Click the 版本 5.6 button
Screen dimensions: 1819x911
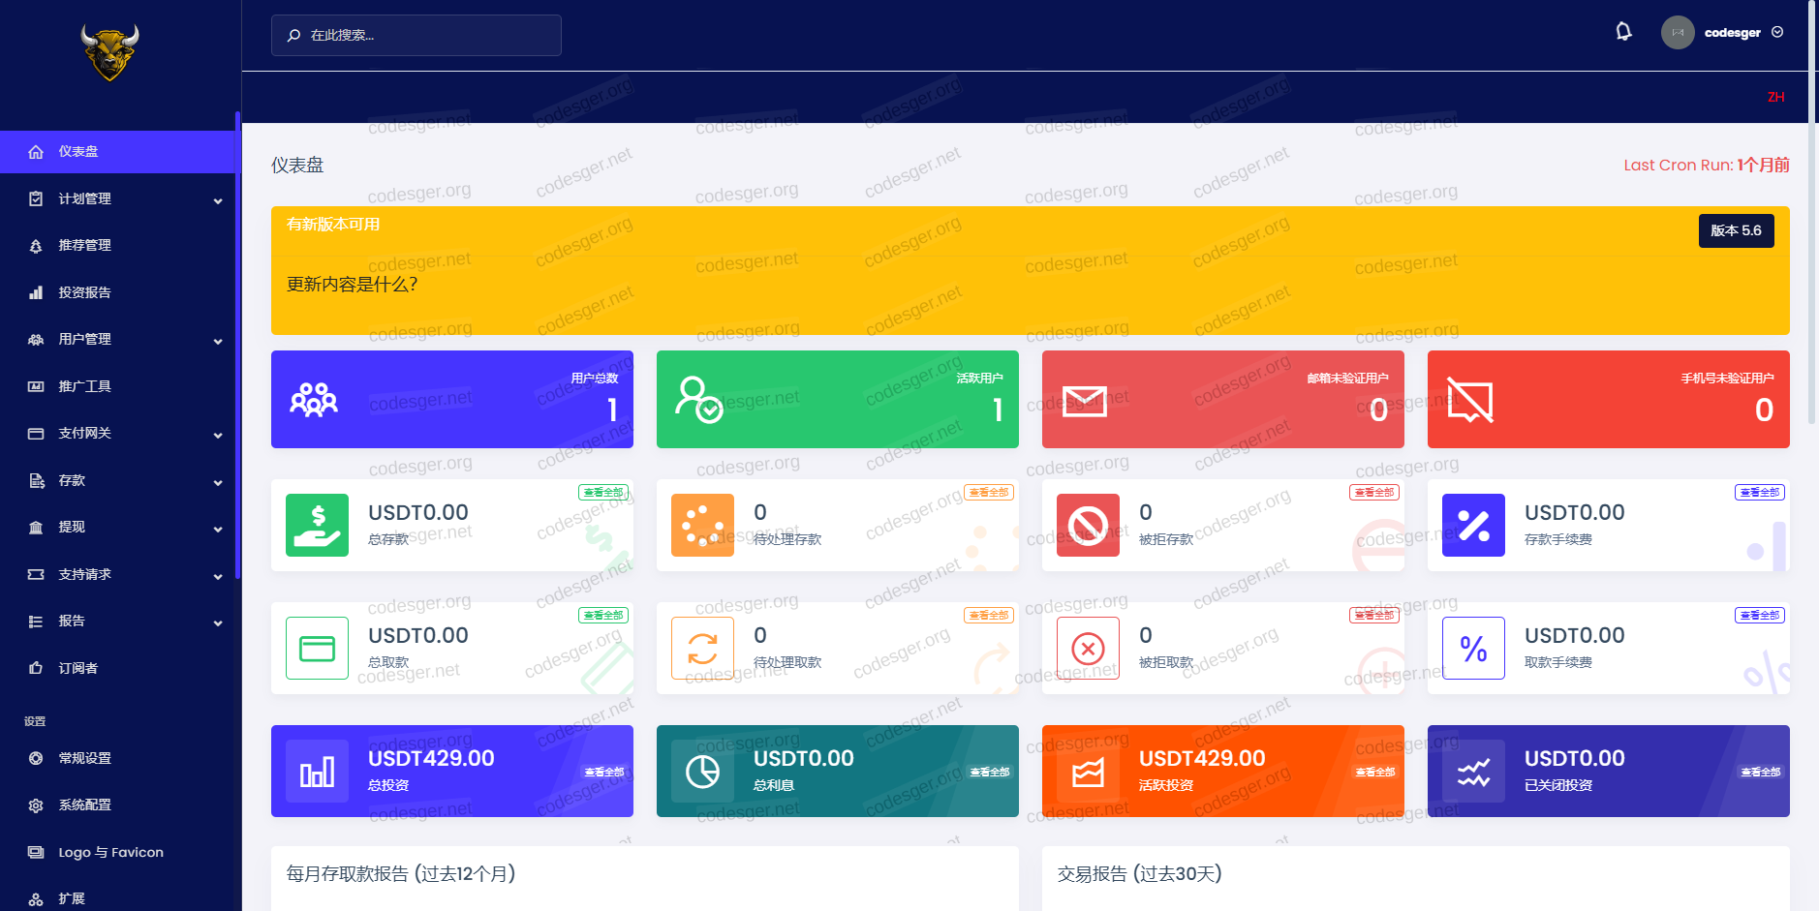pyautogui.click(x=1736, y=230)
